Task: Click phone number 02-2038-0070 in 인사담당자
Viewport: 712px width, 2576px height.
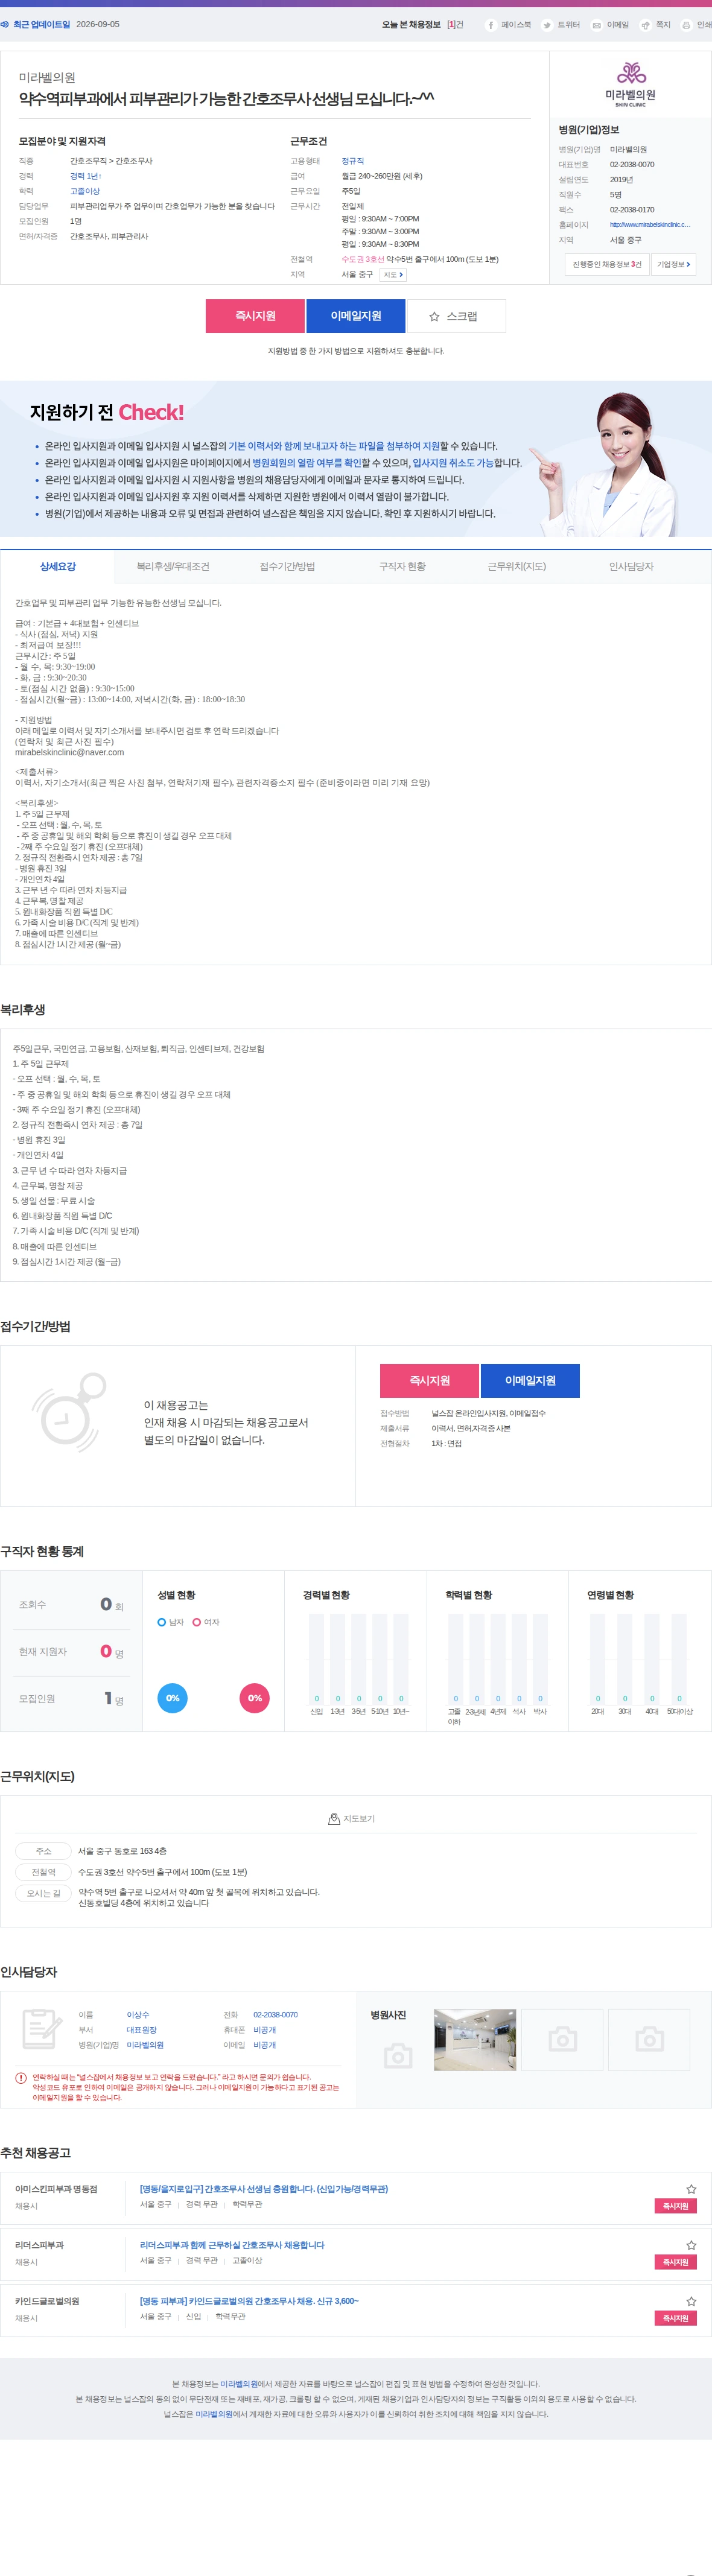Action: [275, 2015]
